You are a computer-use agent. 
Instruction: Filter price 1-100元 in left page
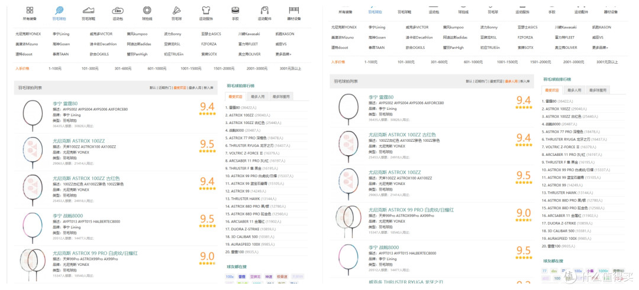55,69
